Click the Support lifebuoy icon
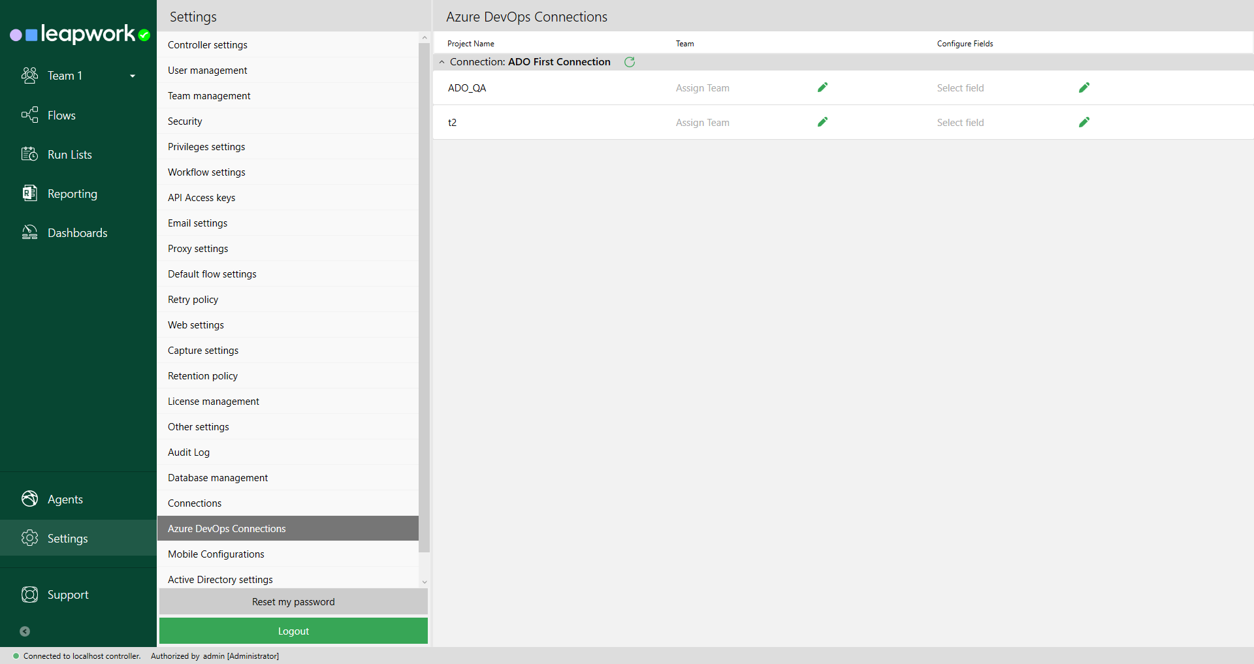The width and height of the screenshot is (1254, 664). coord(29,594)
